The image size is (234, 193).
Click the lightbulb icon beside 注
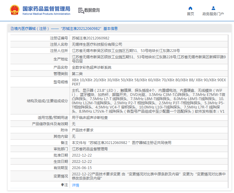(x=62, y=185)
